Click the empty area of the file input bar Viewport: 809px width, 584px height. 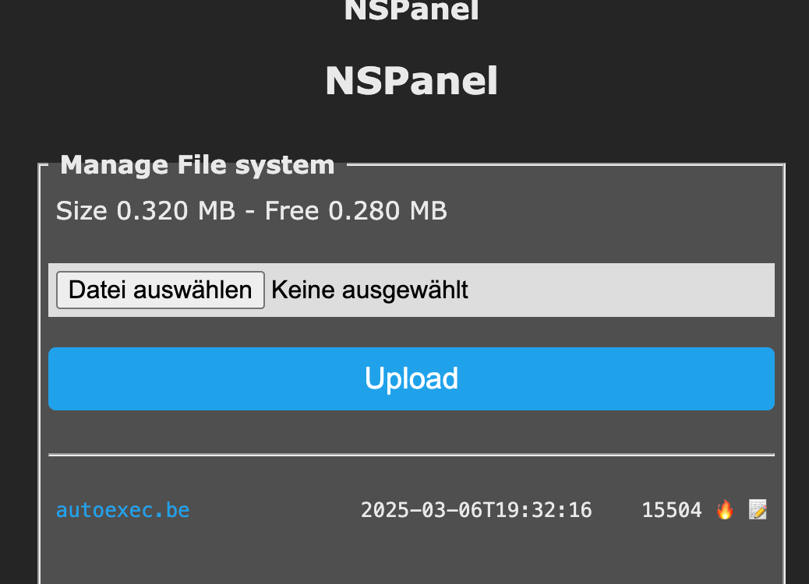coord(624,290)
